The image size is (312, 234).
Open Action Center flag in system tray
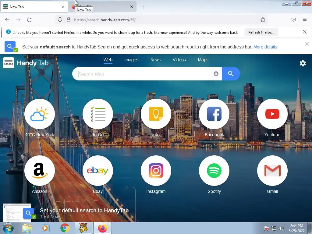pos(266,228)
